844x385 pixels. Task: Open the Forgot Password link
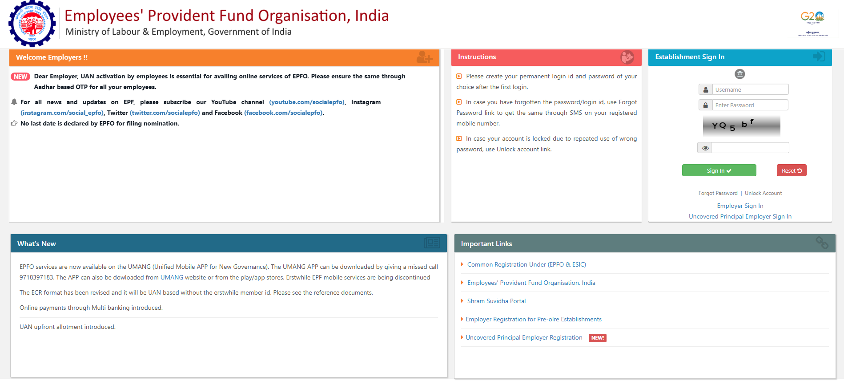[x=718, y=193]
